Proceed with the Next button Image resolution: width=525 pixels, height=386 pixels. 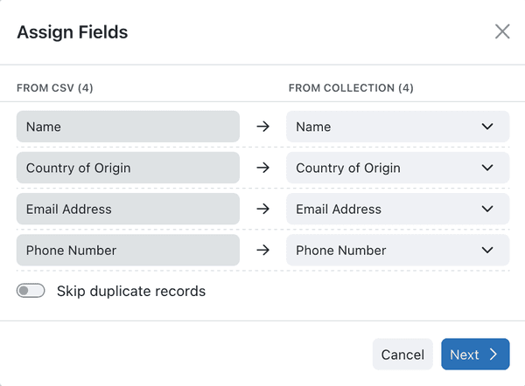[x=475, y=355]
